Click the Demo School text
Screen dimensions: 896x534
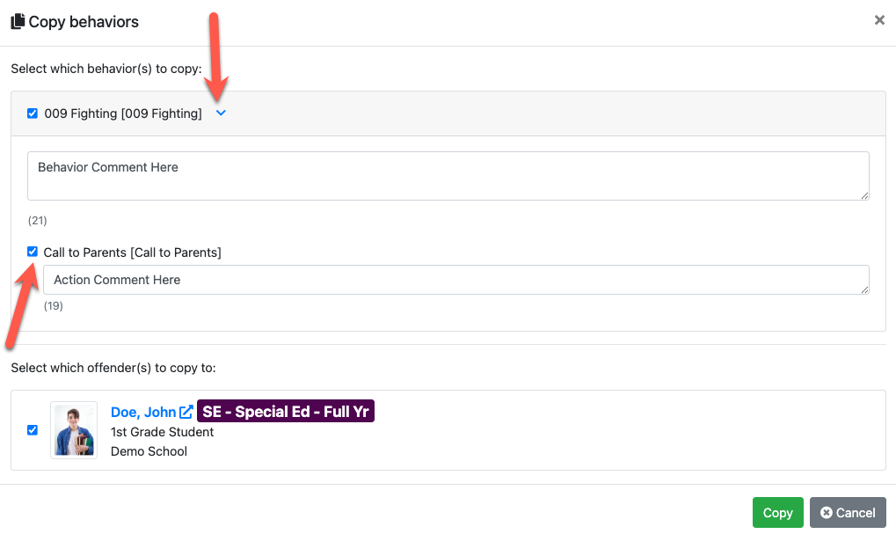click(149, 451)
